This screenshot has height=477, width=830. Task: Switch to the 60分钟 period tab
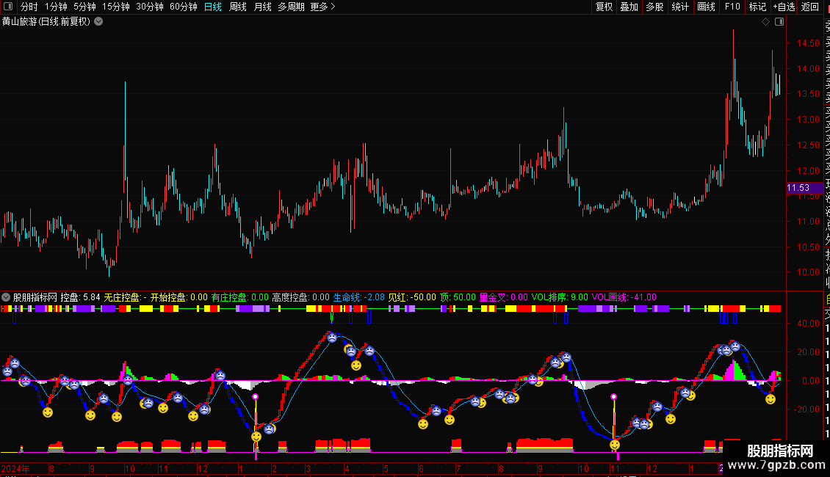point(183,7)
